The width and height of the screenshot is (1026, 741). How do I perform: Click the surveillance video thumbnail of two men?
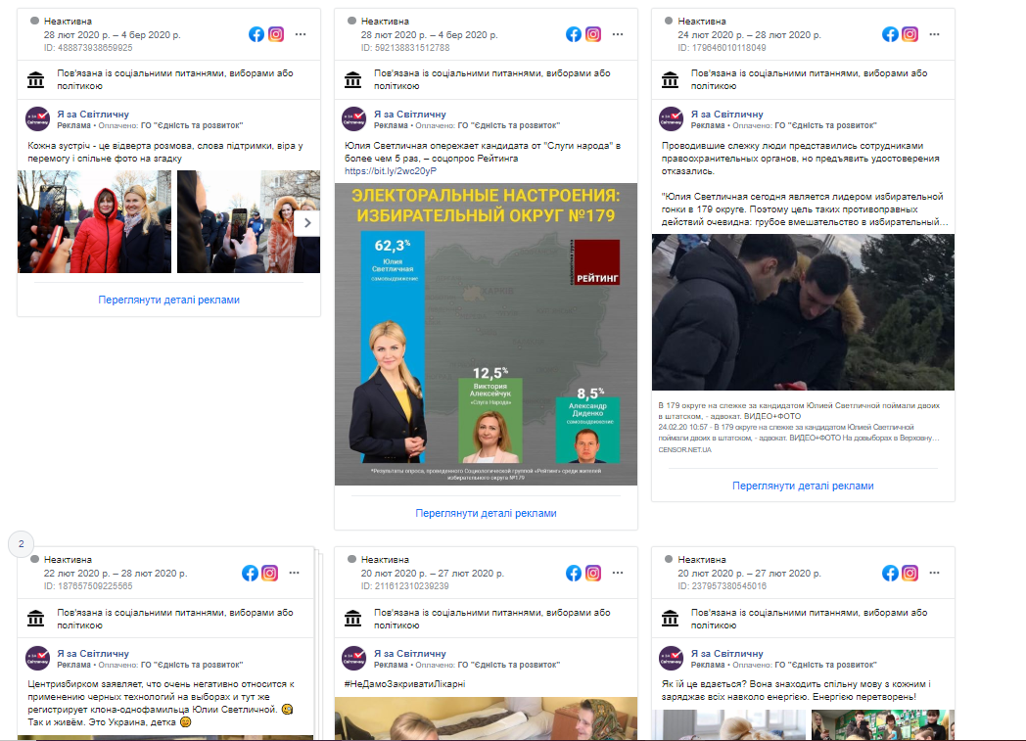coord(803,312)
